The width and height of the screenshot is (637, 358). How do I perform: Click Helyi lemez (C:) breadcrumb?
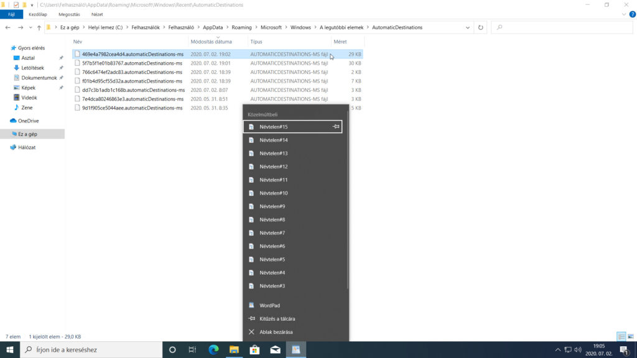coord(105,27)
